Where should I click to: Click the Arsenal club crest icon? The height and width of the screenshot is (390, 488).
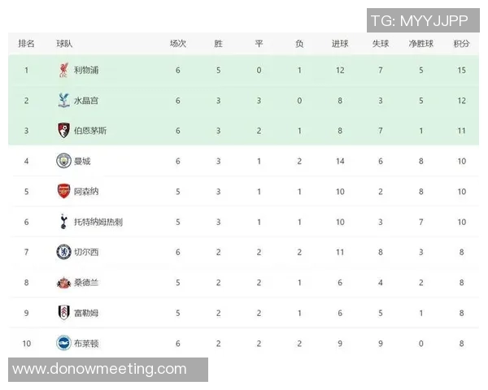point(63,192)
